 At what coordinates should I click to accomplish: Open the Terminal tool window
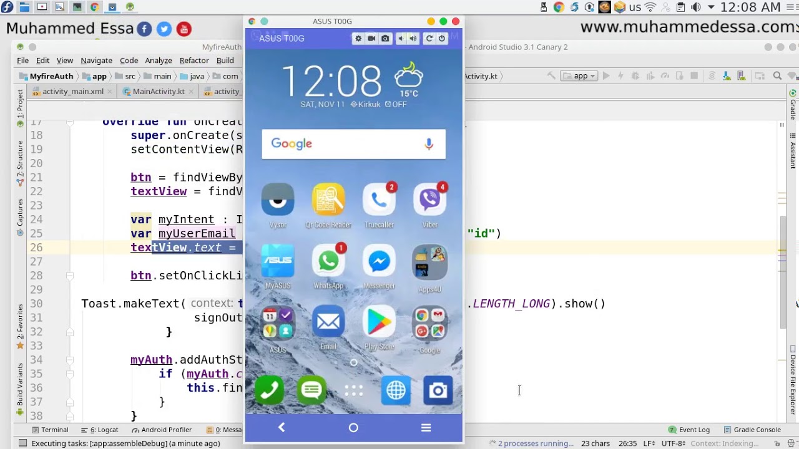click(49, 430)
